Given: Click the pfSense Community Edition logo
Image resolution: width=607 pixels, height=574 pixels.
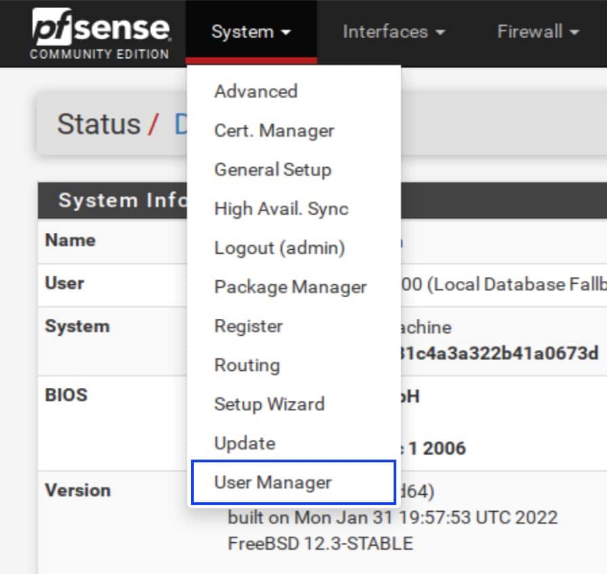Looking at the screenshot, I should (x=100, y=34).
